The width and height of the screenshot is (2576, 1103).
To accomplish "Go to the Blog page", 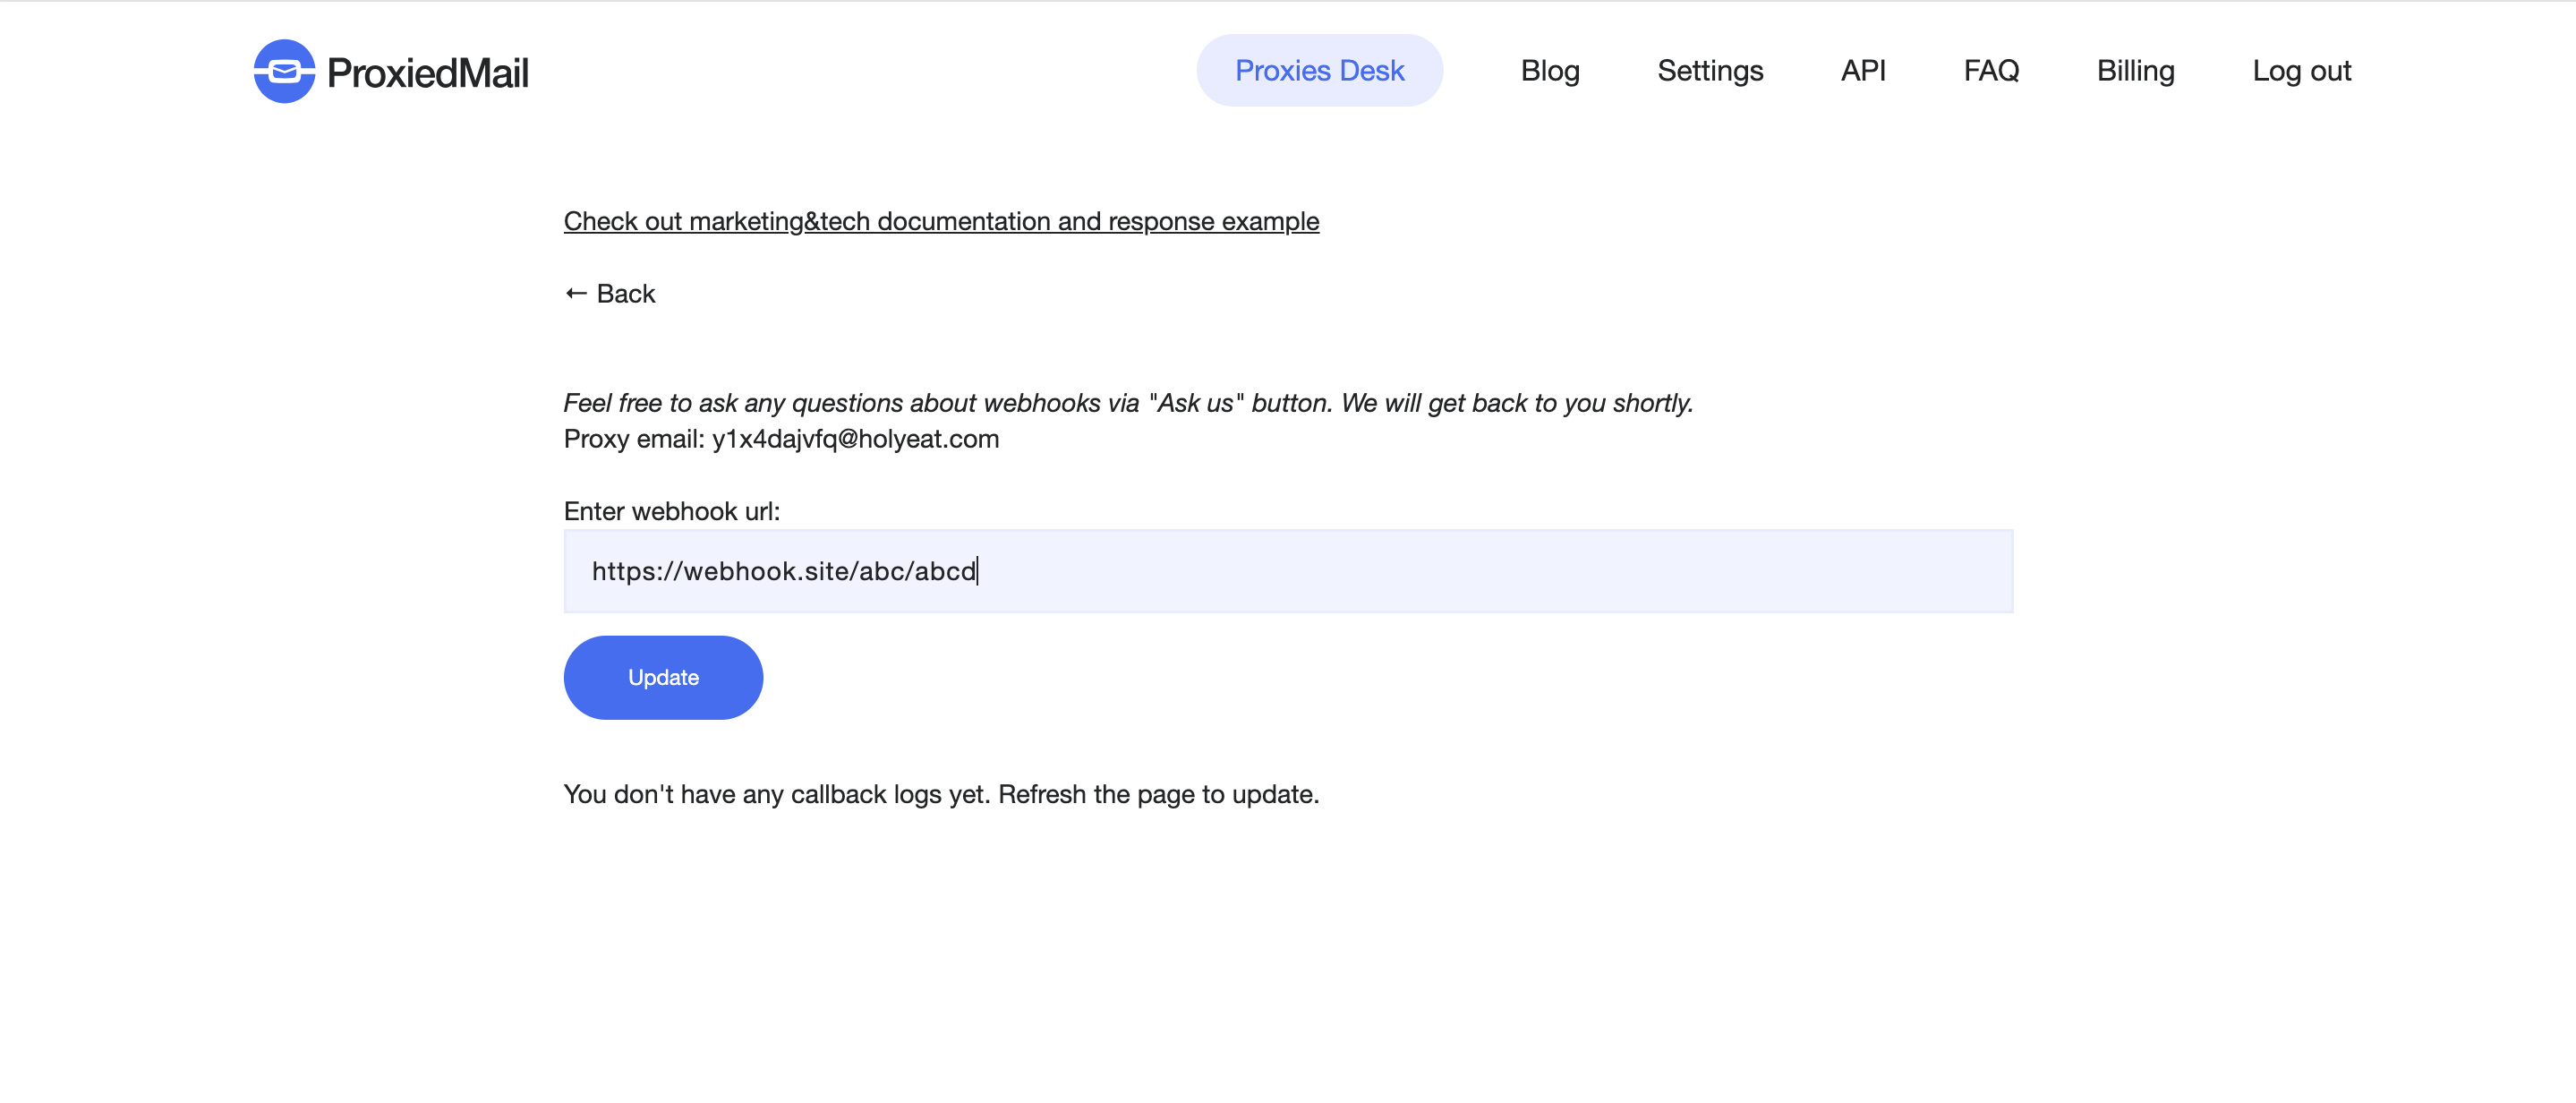I will pyautogui.click(x=1549, y=71).
